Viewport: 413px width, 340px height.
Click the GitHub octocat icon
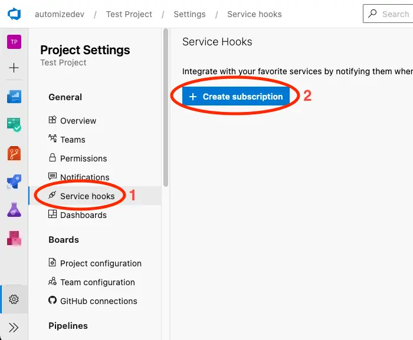click(53, 300)
